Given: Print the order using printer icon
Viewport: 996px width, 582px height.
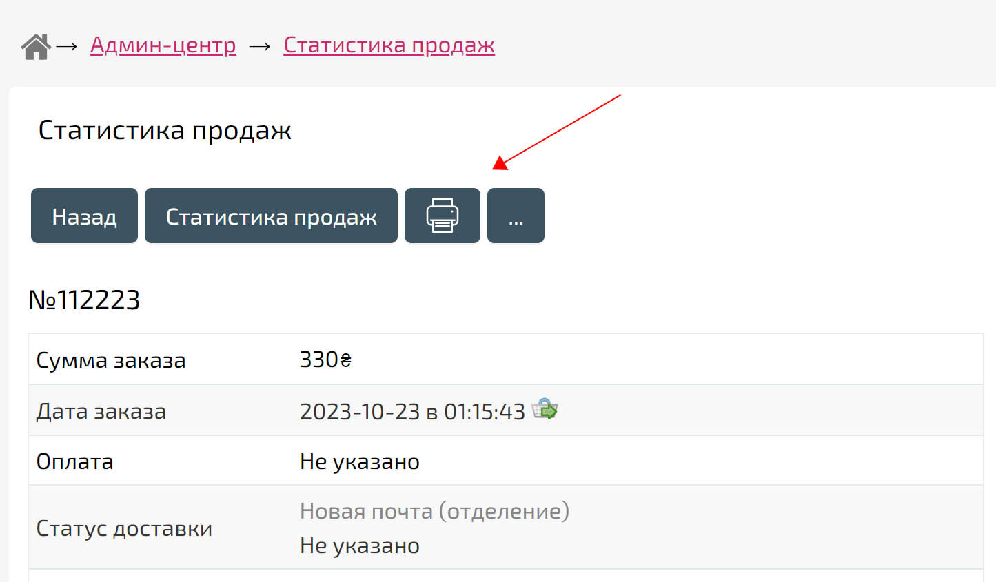Looking at the screenshot, I should [442, 216].
